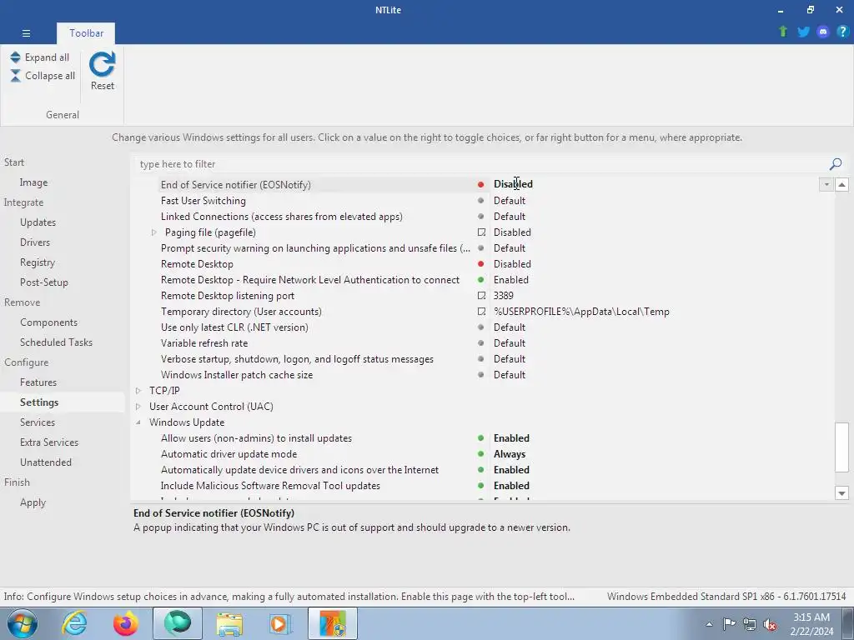Collapse the Windows Update group
The width and height of the screenshot is (854, 640).
pos(138,422)
